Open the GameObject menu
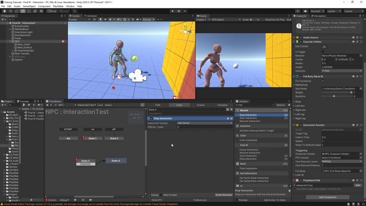 click(29, 6)
